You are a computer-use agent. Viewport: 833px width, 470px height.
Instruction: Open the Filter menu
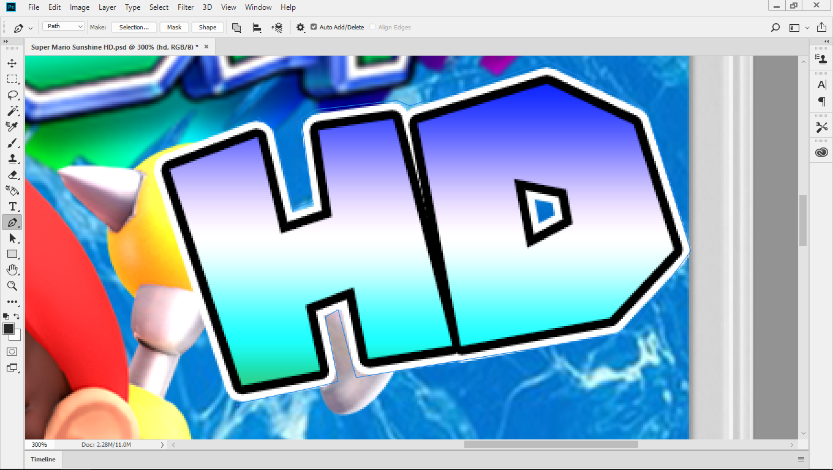pyautogui.click(x=186, y=7)
